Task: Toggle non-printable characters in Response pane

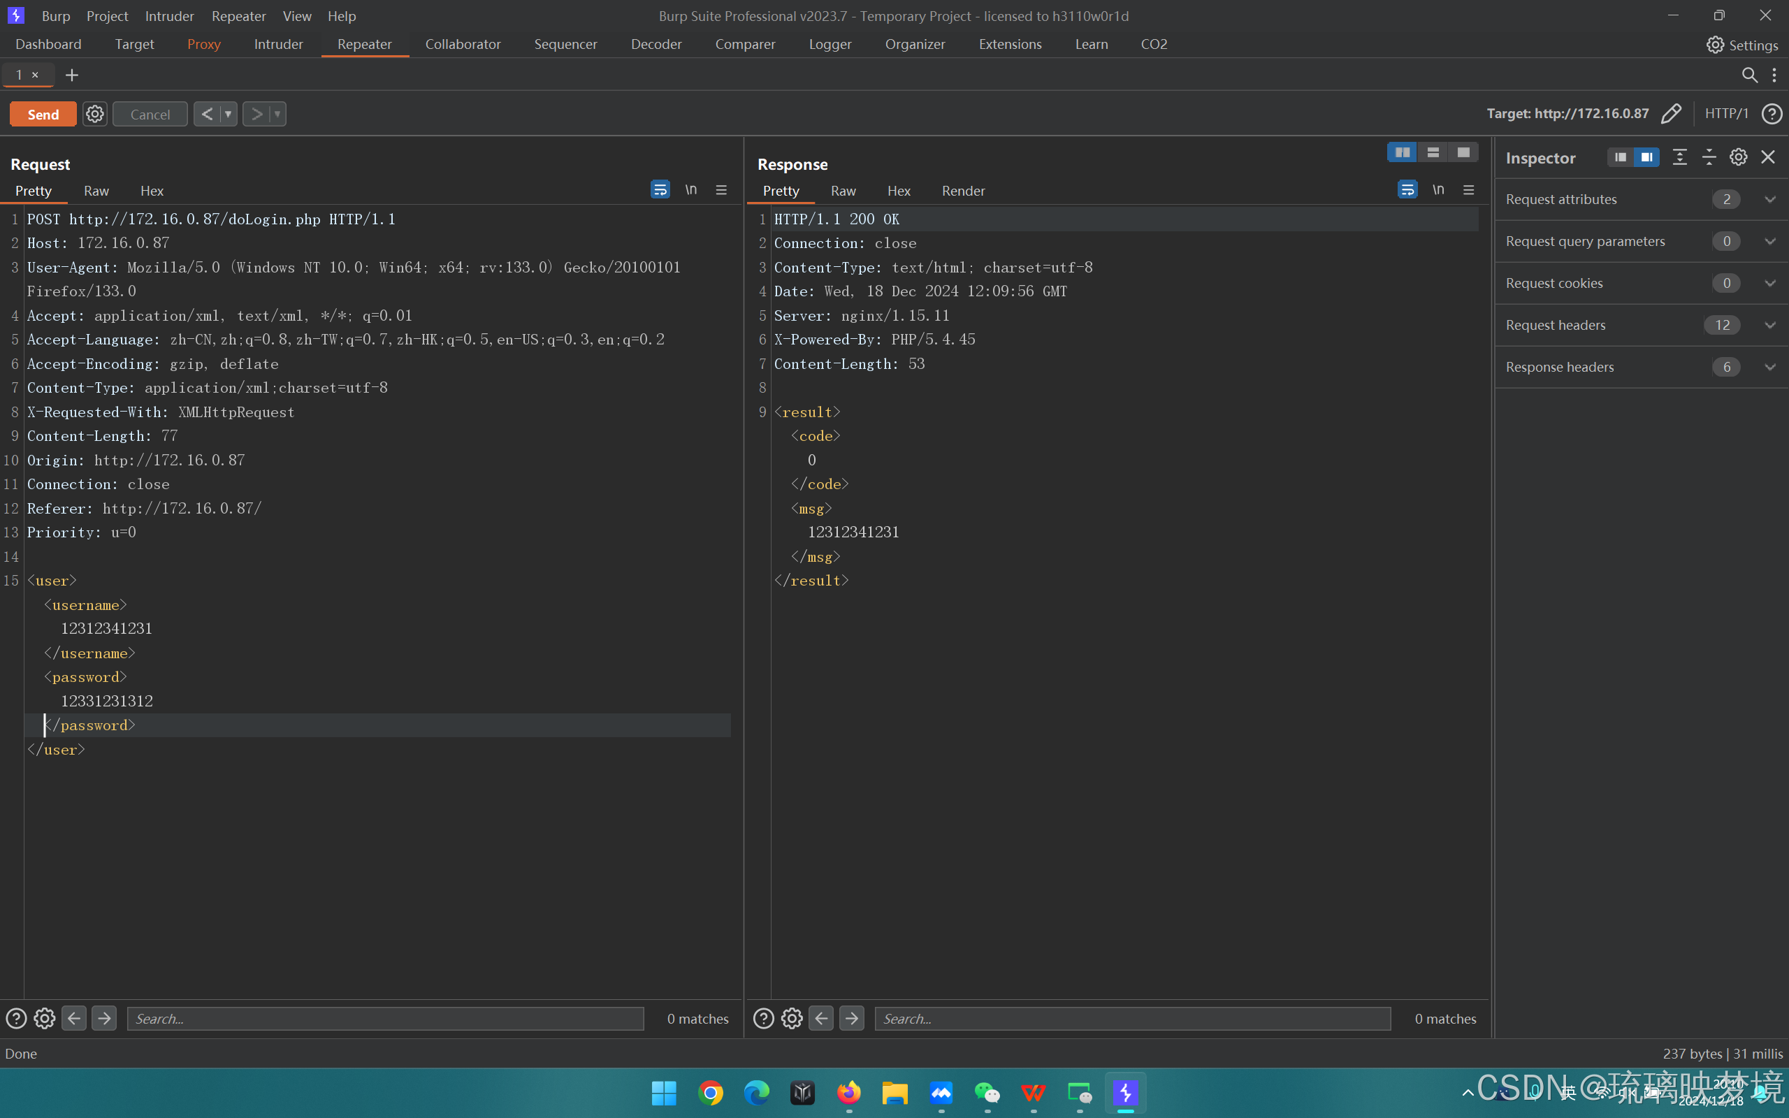Action: 1438,190
